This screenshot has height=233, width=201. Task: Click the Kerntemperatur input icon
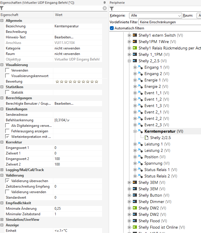point(141,131)
